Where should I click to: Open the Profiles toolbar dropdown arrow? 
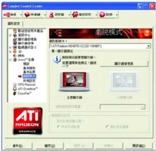point(69,15)
